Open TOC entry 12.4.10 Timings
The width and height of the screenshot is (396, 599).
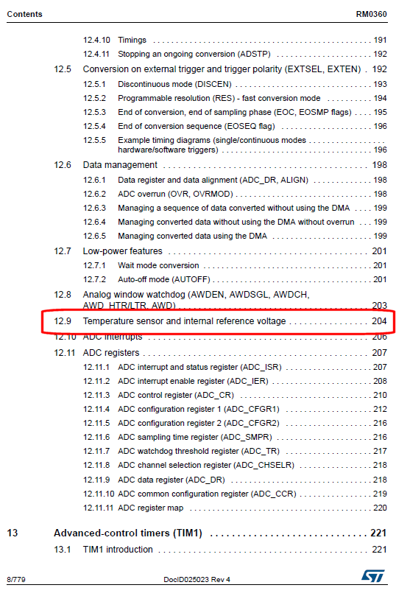[x=235, y=40]
